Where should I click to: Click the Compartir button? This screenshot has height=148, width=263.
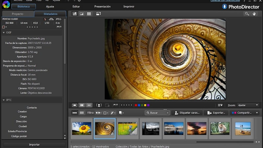click(242, 113)
